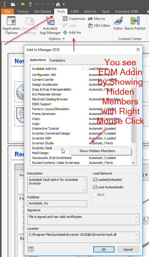Viewport: 149px width, 257px height.
Task: Click OK in the Add-In Manager
Action: (x=104, y=250)
